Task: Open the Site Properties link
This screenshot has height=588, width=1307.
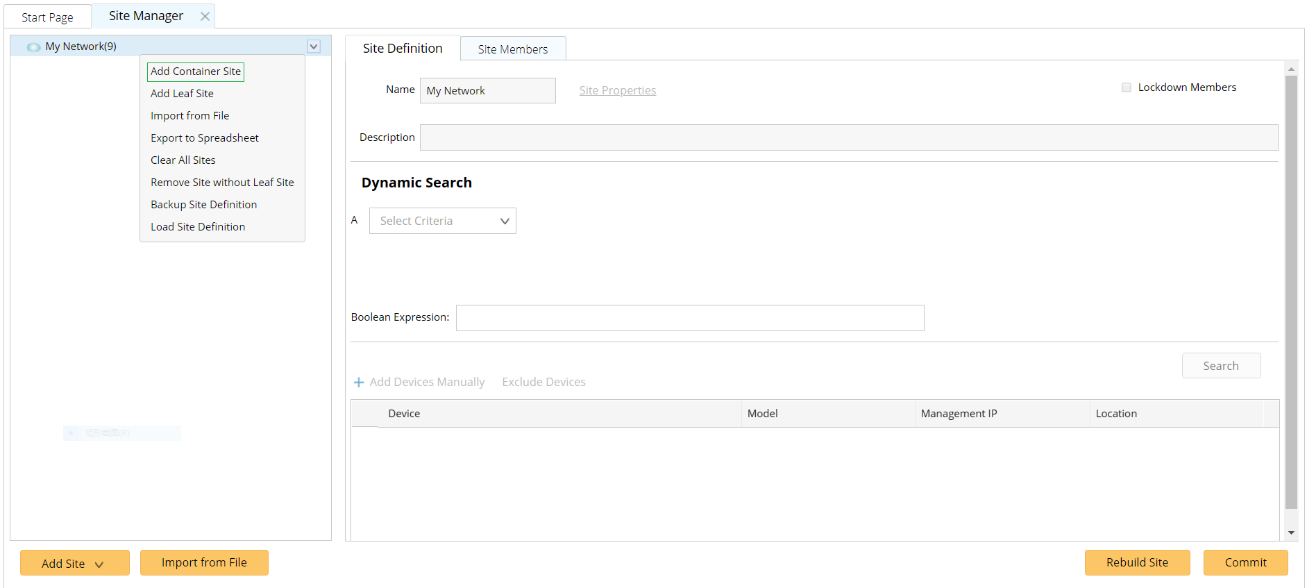Action: (x=617, y=90)
